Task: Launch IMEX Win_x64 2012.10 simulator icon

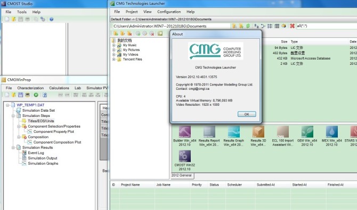Action: (331, 132)
